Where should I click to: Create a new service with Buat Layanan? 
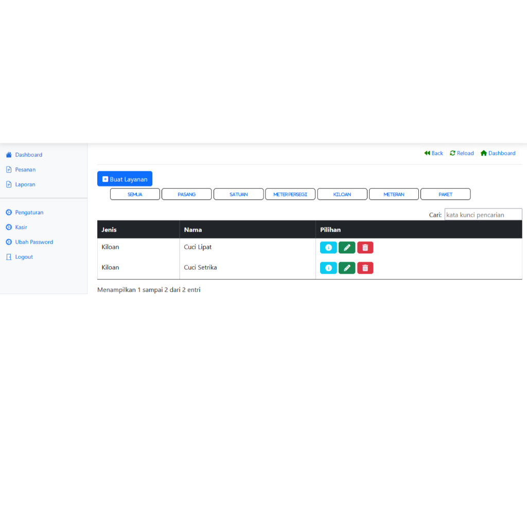tap(125, 179)
